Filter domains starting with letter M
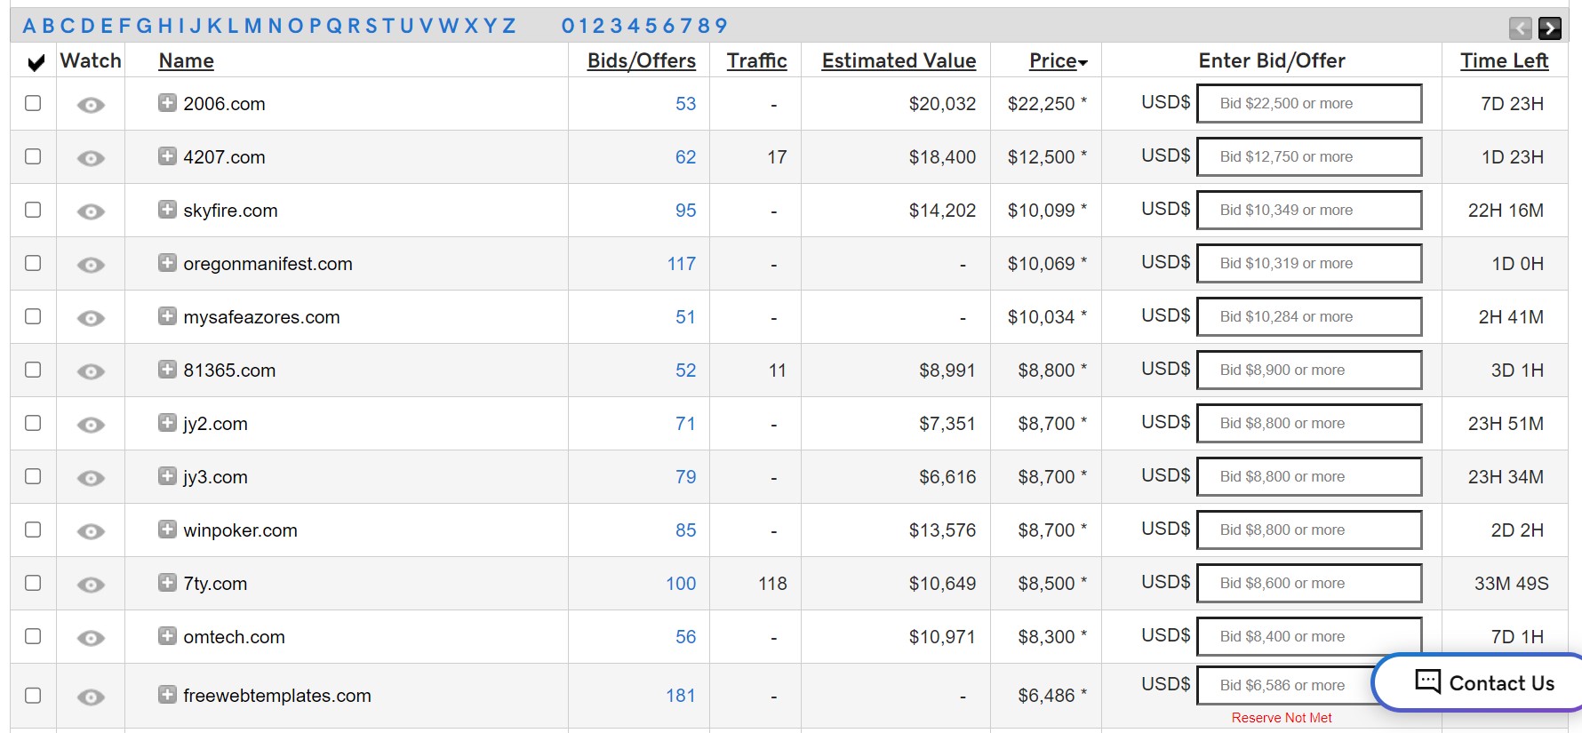 [x=252, y=26]
